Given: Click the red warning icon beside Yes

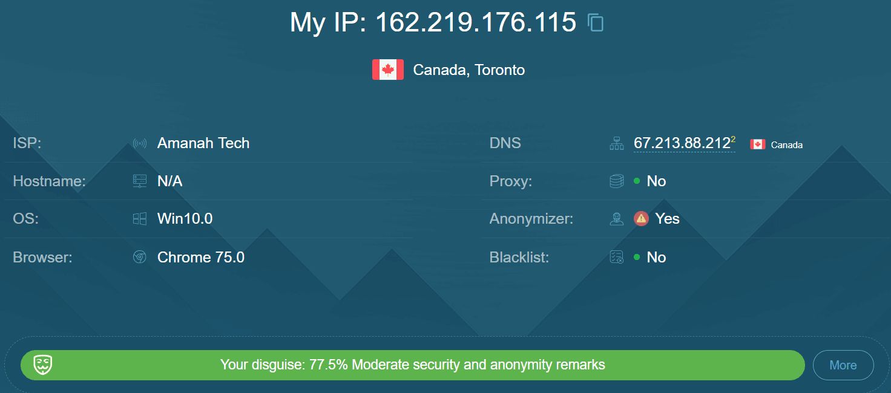Looking at the screenshot, I should coord(641,219).
